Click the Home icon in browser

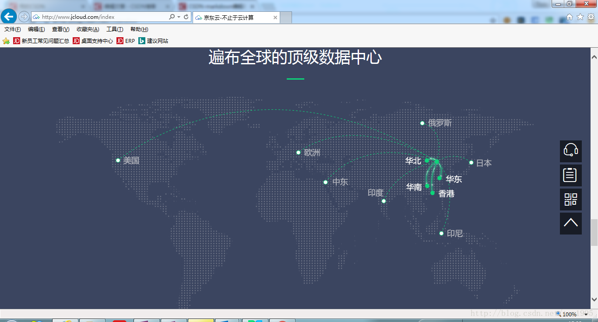point(570,17)
